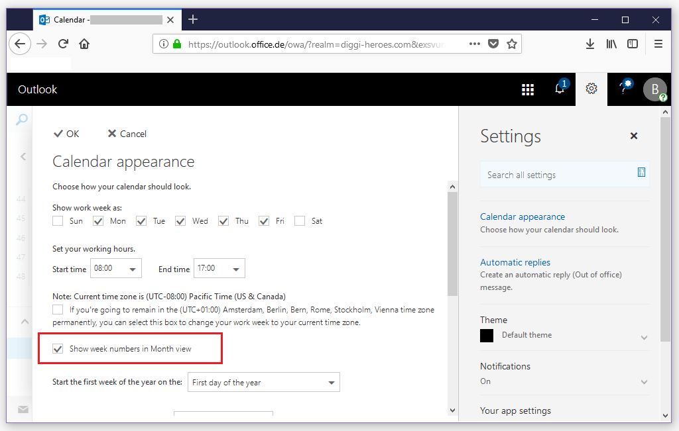Click OK to save calendar appearance
The height and width of the screenshot is (431, 679).
66,133
